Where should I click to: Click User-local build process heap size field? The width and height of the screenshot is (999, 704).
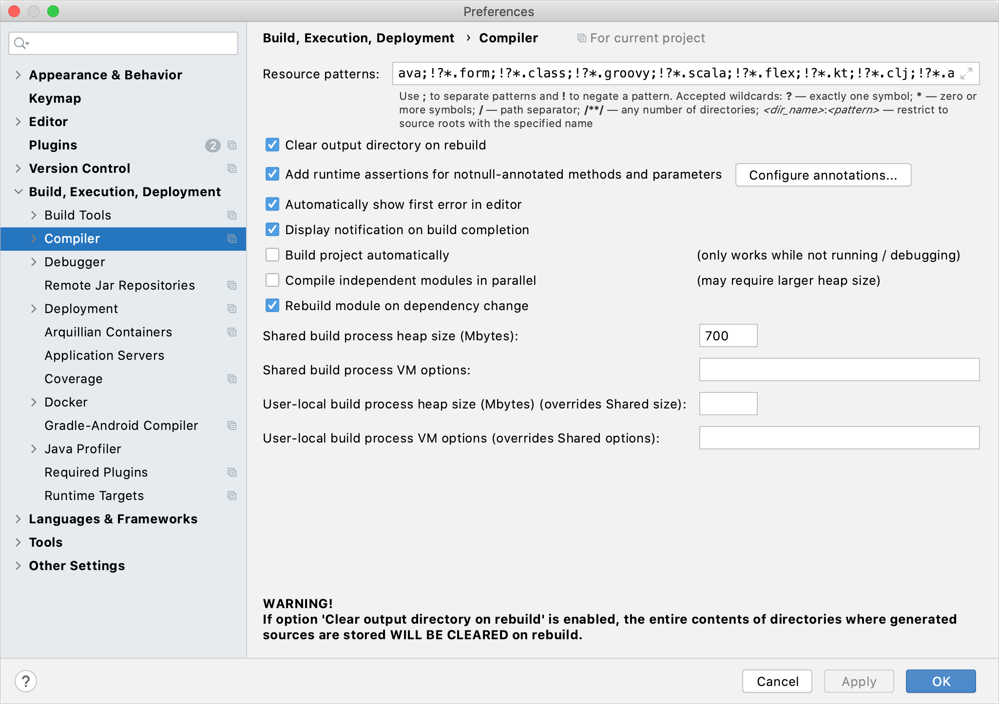click(728, 404)
